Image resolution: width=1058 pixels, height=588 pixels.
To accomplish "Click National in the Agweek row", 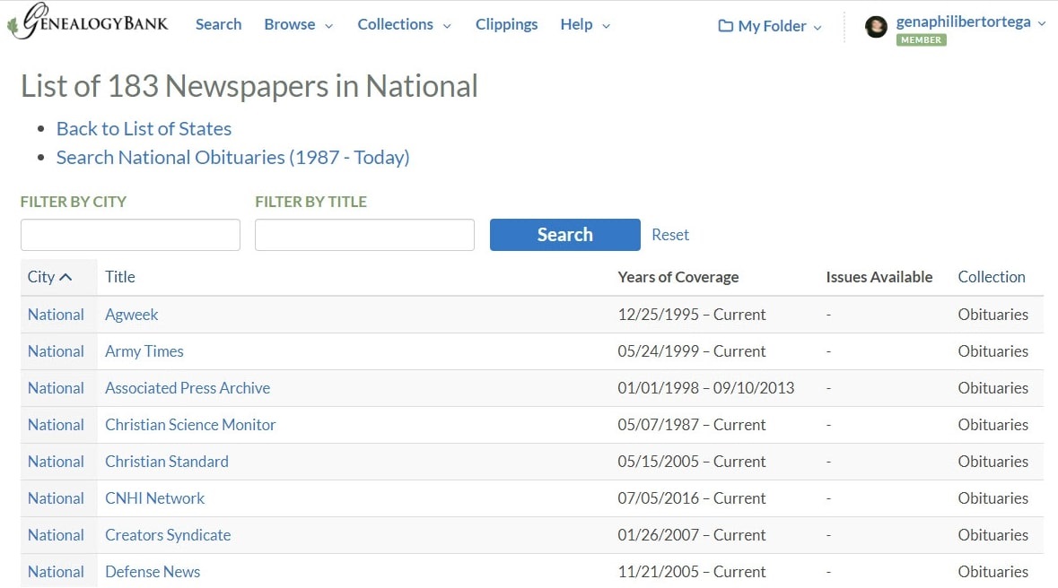I will click(x=56, y=315).
